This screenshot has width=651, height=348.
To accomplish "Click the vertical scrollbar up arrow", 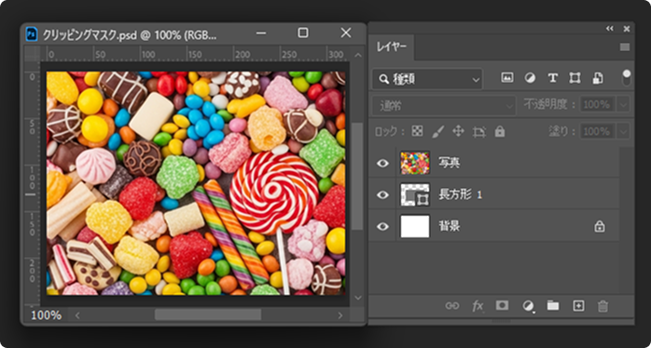I will (x=358, y=55).
